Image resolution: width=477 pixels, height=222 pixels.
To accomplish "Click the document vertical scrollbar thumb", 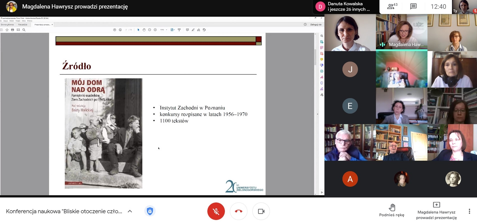I will coord(315,57).
